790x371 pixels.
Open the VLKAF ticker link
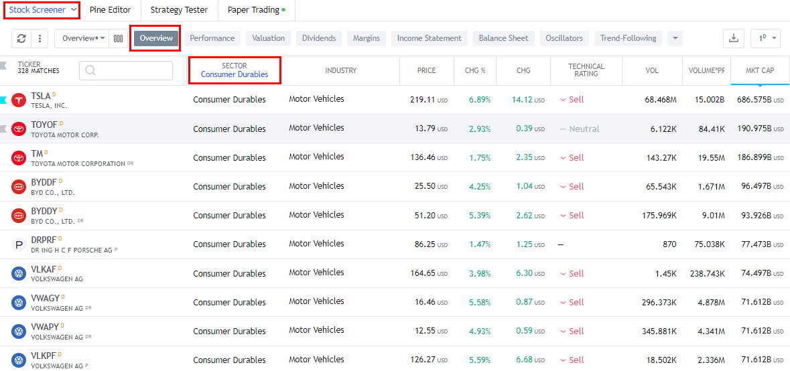tap(44, 269)
